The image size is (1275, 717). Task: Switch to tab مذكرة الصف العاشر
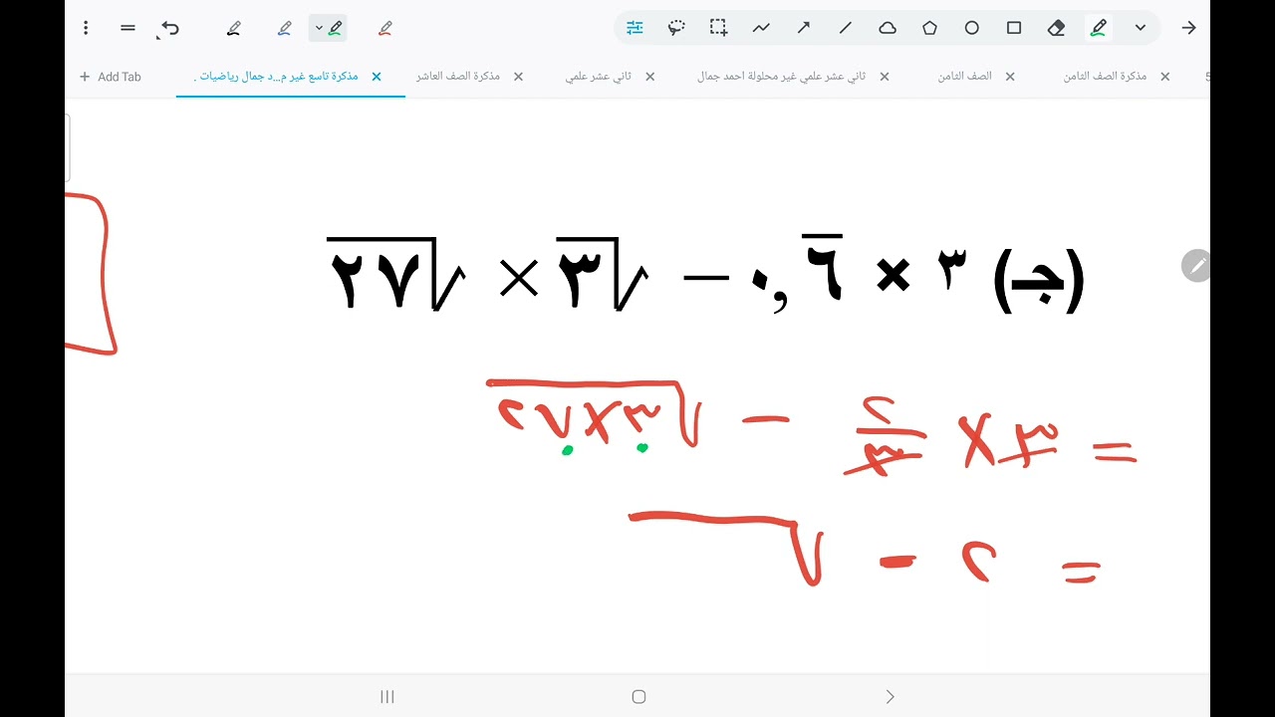(458, 77)
